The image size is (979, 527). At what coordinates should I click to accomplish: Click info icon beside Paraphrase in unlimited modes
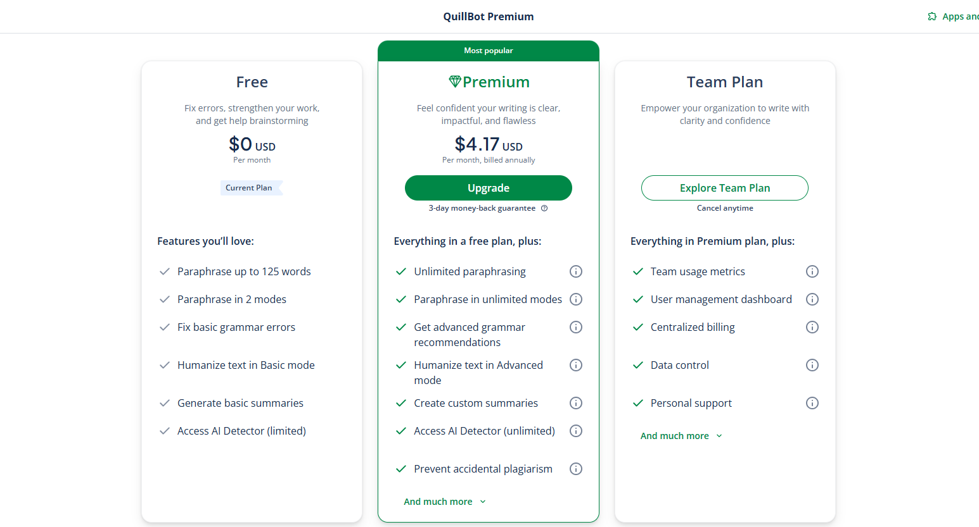pyautogui.click(x=575, y=299)
